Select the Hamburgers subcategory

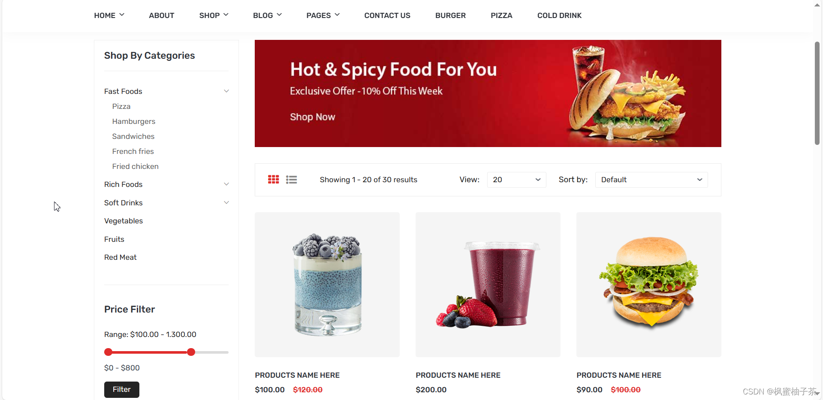point(134,121)
